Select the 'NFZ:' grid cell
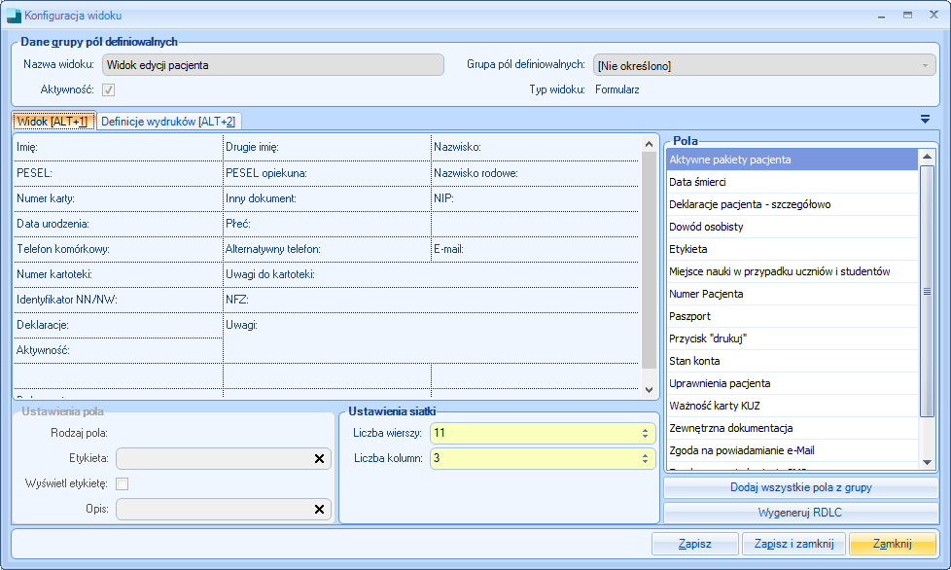 coord(431,301)
